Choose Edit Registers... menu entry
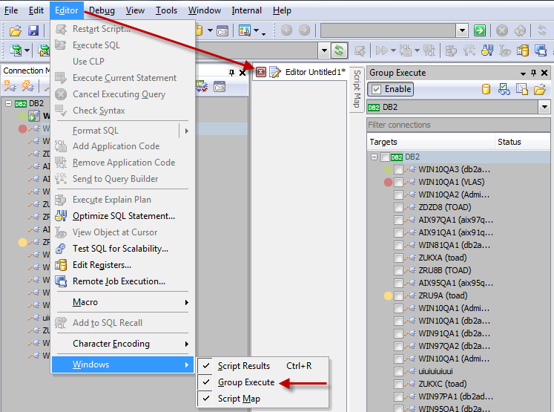The image size is (554, 412). tap(123, 265)
